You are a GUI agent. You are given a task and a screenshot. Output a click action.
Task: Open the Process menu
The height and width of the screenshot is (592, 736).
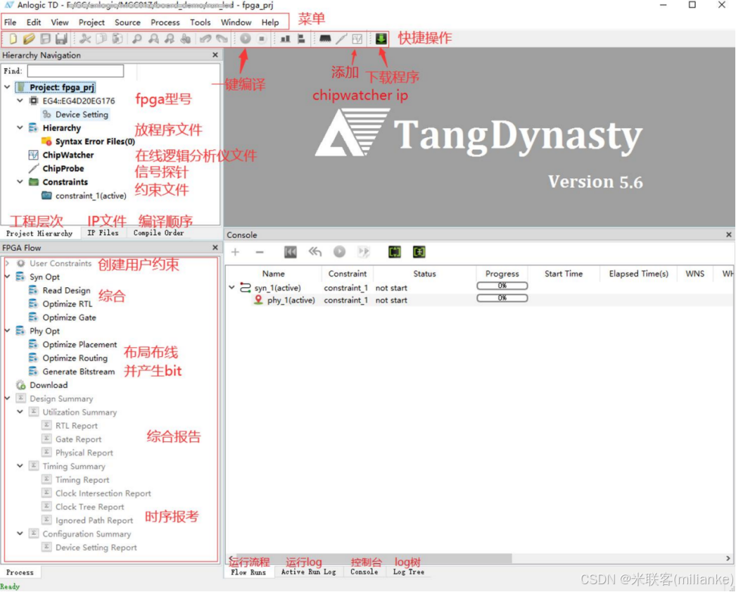[165, 22]
